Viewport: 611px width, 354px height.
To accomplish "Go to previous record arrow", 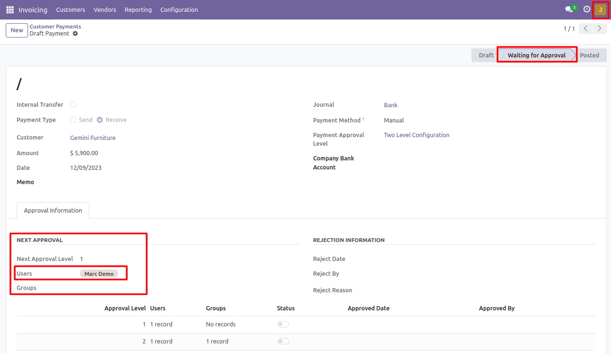I will pos(586,29).
